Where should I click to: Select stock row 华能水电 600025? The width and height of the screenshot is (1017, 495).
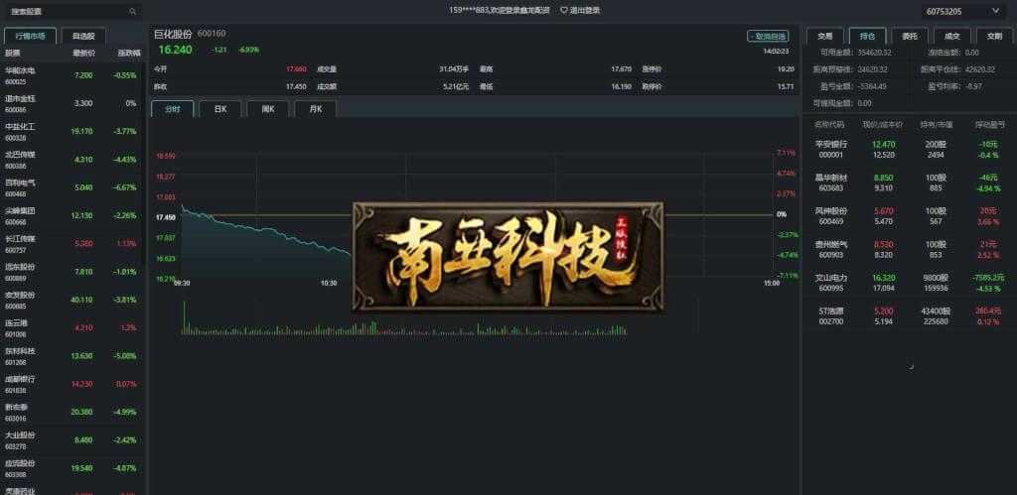(x=72, y=75)
